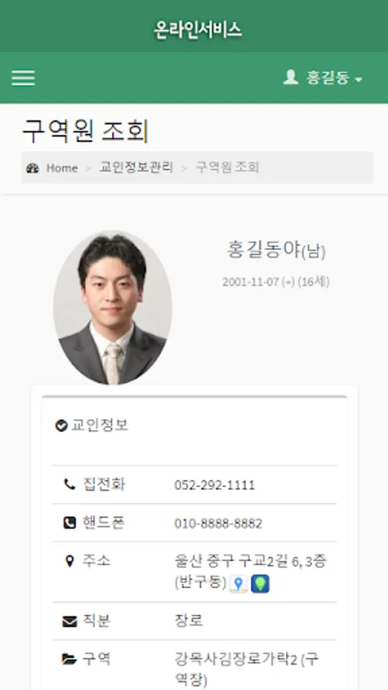Image resolution: width=388 pixels, height=690 pixels.
Task: Open the address in Google Maps icon
Action: pos(238,584)
